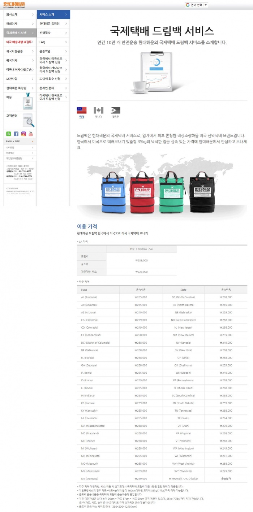Open 온라인 문의 submenu item
Image resolution: width=253 pixels, height=512 pixels.
(53, 88)
